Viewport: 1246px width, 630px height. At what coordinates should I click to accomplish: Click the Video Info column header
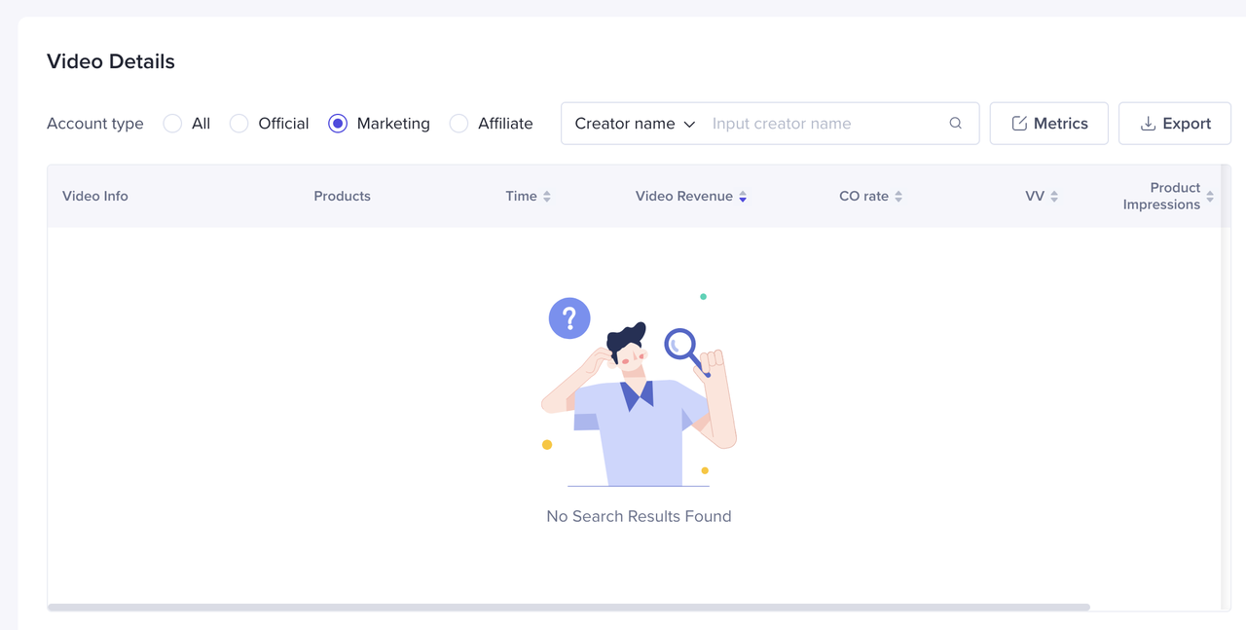[95, 197]
